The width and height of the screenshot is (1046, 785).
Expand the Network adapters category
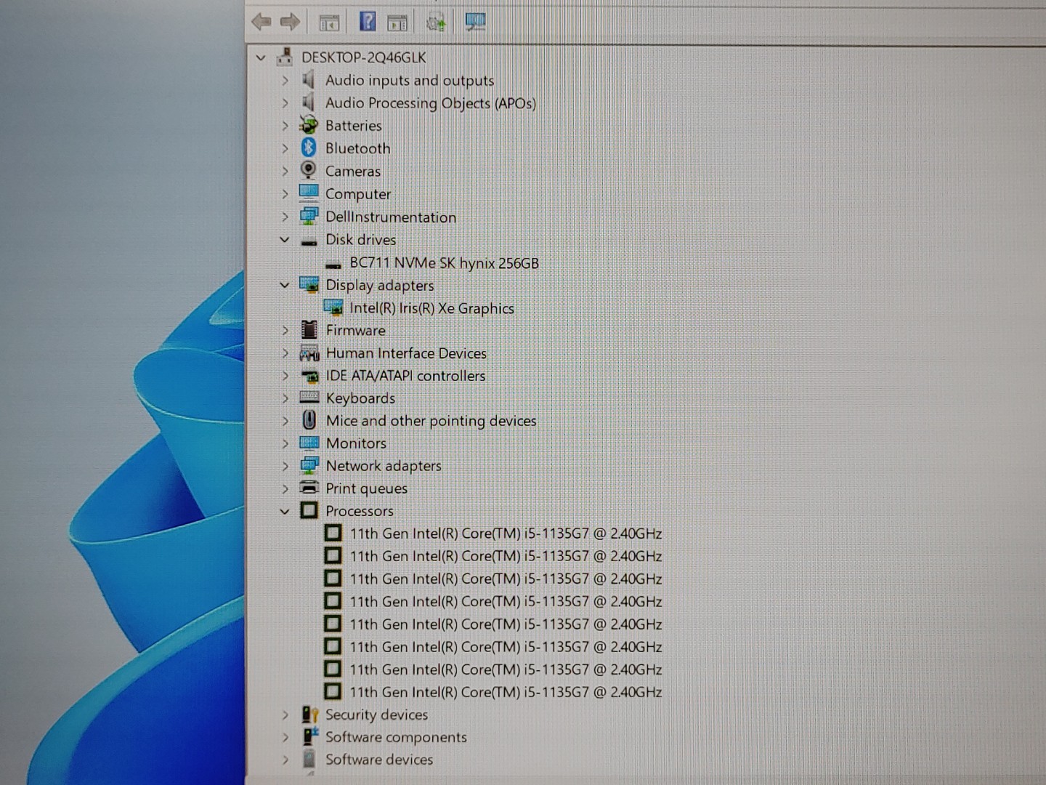(285, 466)
